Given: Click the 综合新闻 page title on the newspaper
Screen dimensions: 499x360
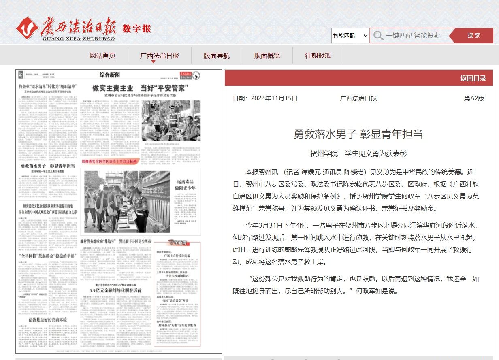Looking at the screenshot, I should coord(109,75).
